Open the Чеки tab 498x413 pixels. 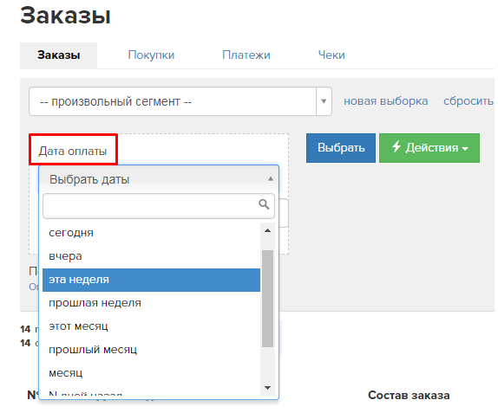[x=331, y=55]
